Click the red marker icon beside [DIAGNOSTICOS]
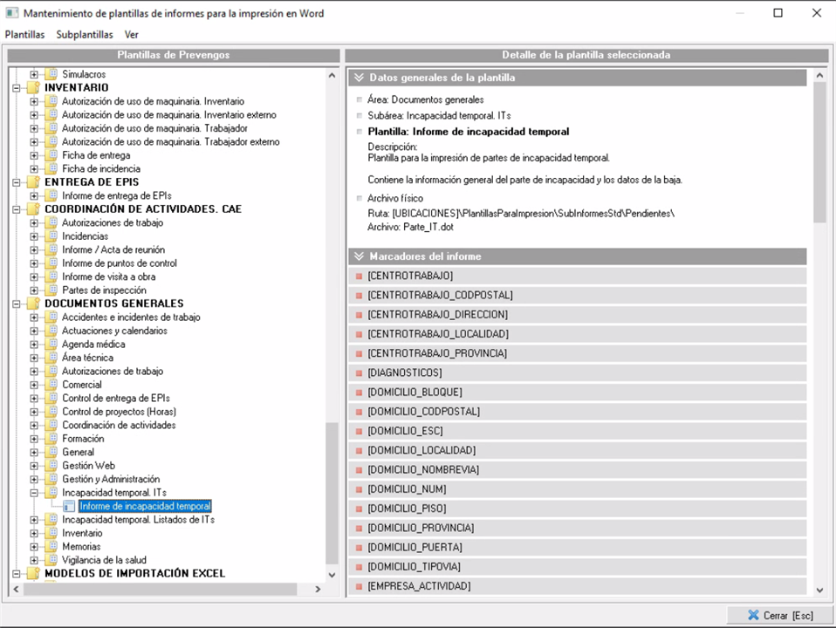This screenshot has height=628, width=836. (x=359, y=373)
